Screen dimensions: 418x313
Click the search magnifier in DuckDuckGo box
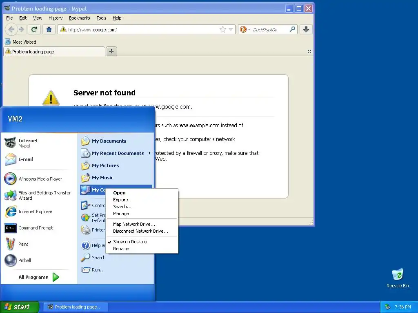point(292,29)
